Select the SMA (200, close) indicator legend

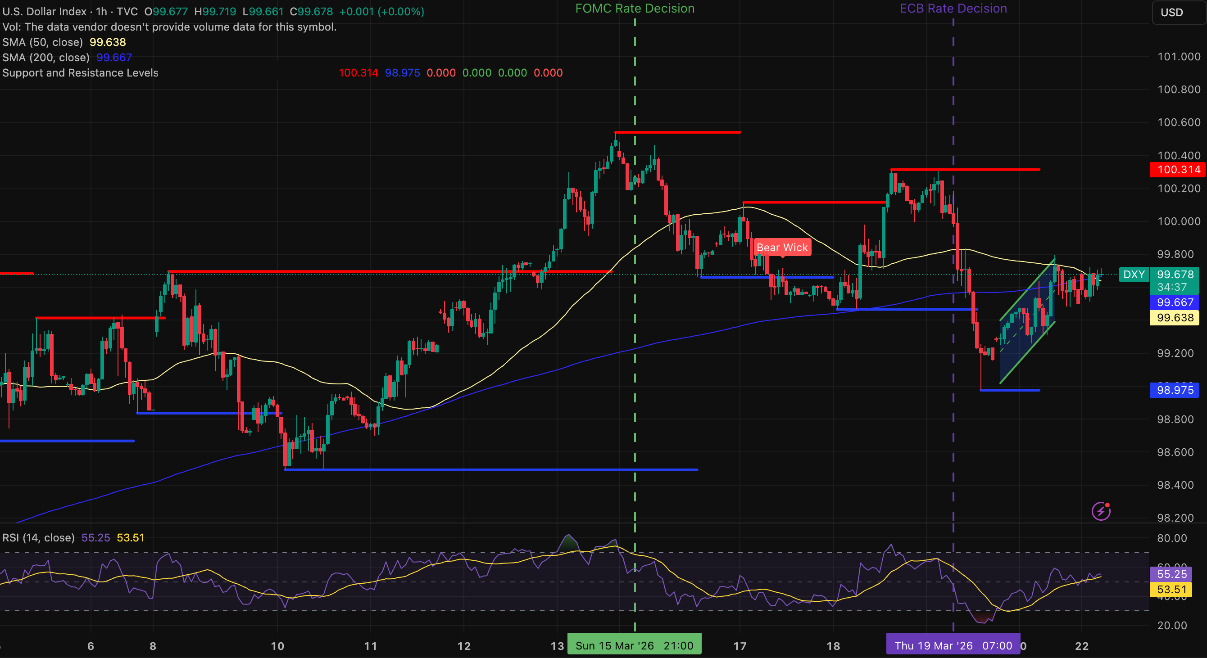pyautogui.click(x=46, y=58)
